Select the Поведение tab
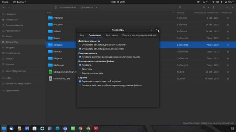This screenshot has width=236, height=132. tap(95, 35)
